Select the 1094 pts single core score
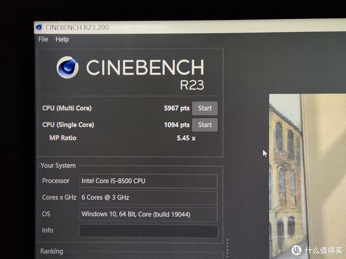The height and width of the screenshot is (259, 346). [177, 125]
